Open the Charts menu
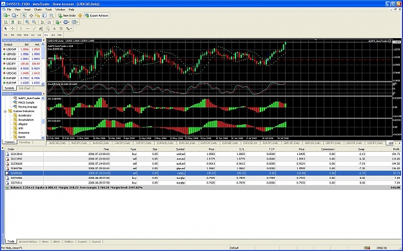Viewport: 403px width, 251px height. [x=38, y=10]
